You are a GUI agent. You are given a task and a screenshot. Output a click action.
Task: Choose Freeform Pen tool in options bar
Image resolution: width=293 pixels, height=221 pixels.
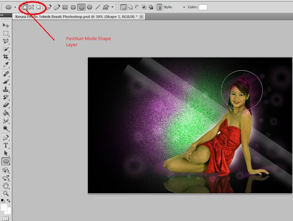tap(57, 7)
